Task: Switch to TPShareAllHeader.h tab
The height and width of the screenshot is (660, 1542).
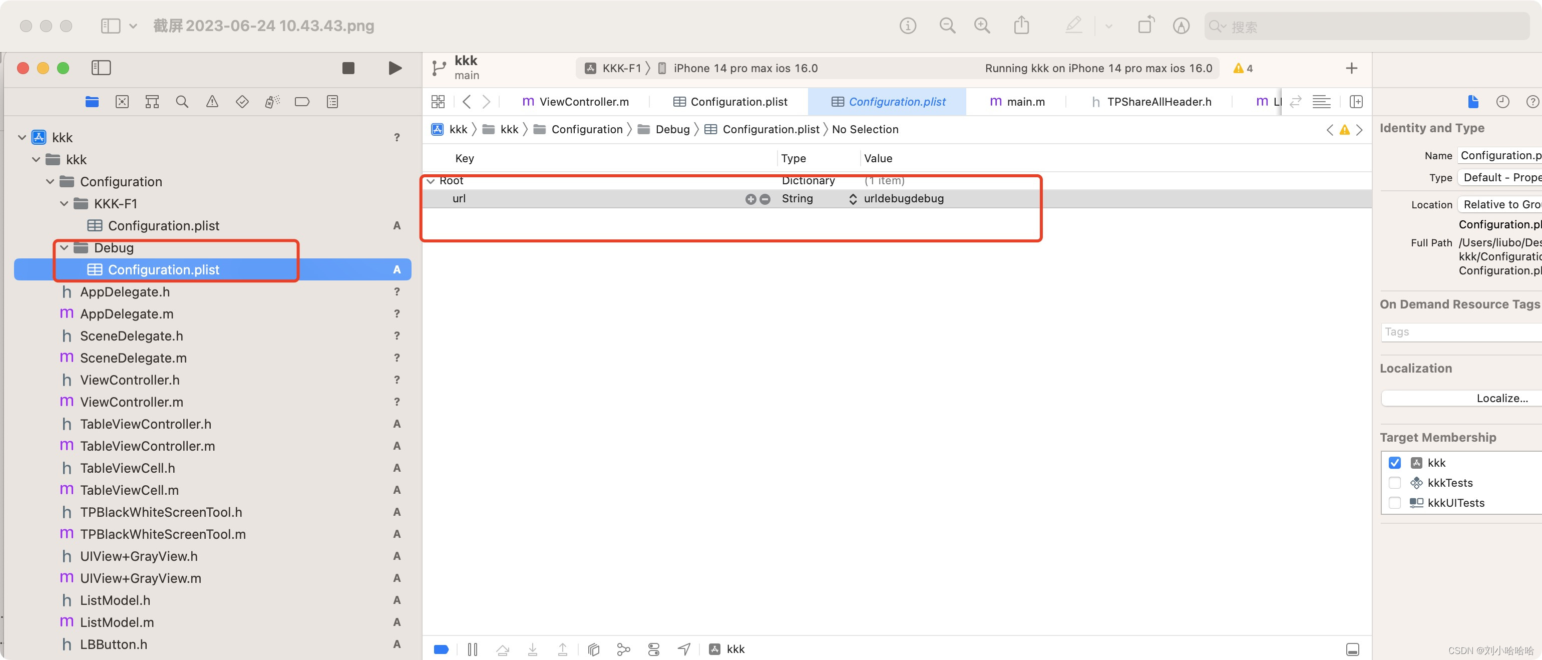Action: tap(1150, 102)
